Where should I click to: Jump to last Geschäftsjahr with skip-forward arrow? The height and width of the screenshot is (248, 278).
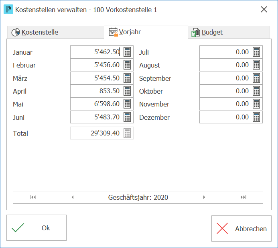(244, 197)
